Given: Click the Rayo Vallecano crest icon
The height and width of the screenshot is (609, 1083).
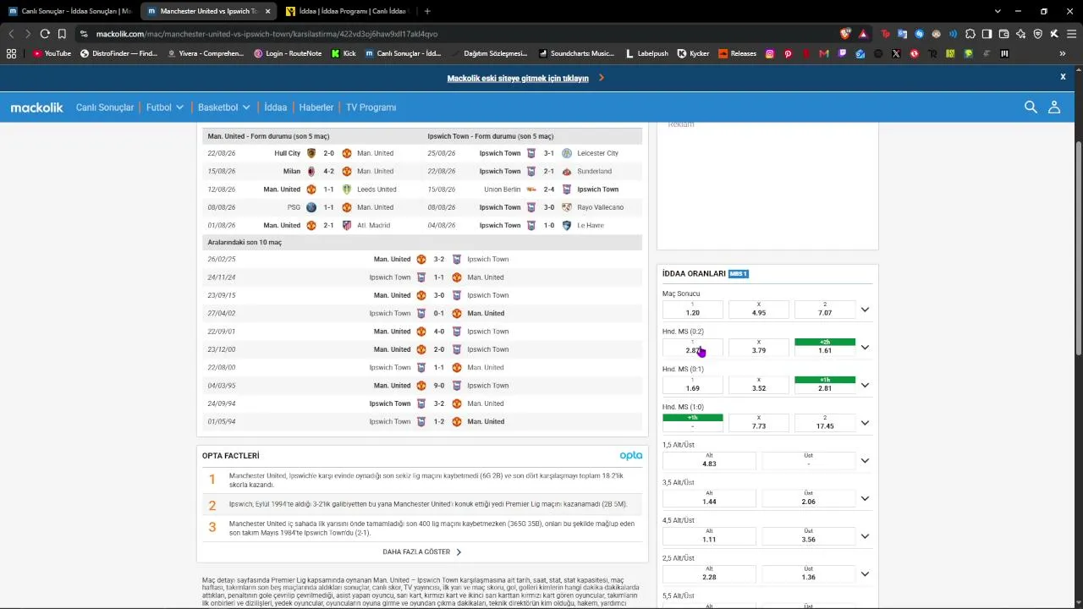Looking at the screenshot, I should point(567,207).
